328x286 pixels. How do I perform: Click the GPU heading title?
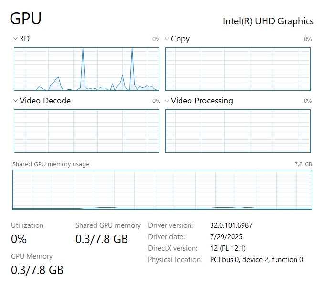[26, 19]
